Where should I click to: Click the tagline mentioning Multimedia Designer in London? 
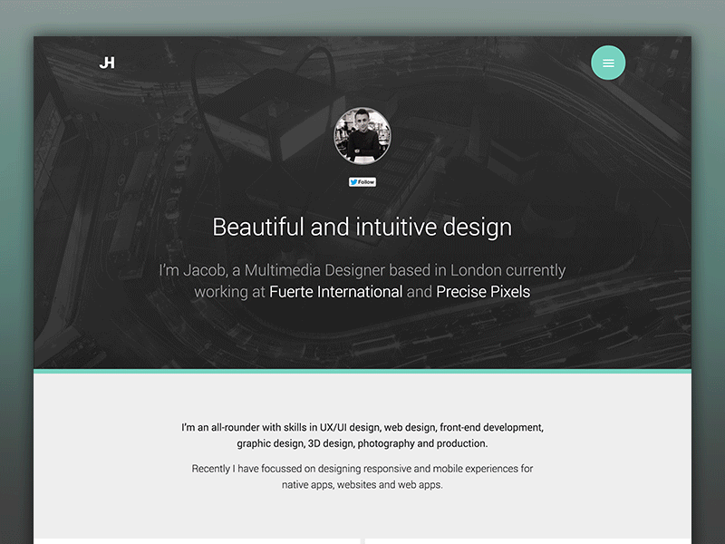coord(362,270)
